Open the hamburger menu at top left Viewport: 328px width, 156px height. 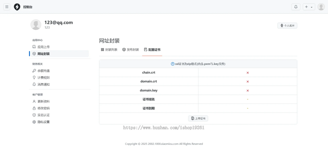point(7,7)
